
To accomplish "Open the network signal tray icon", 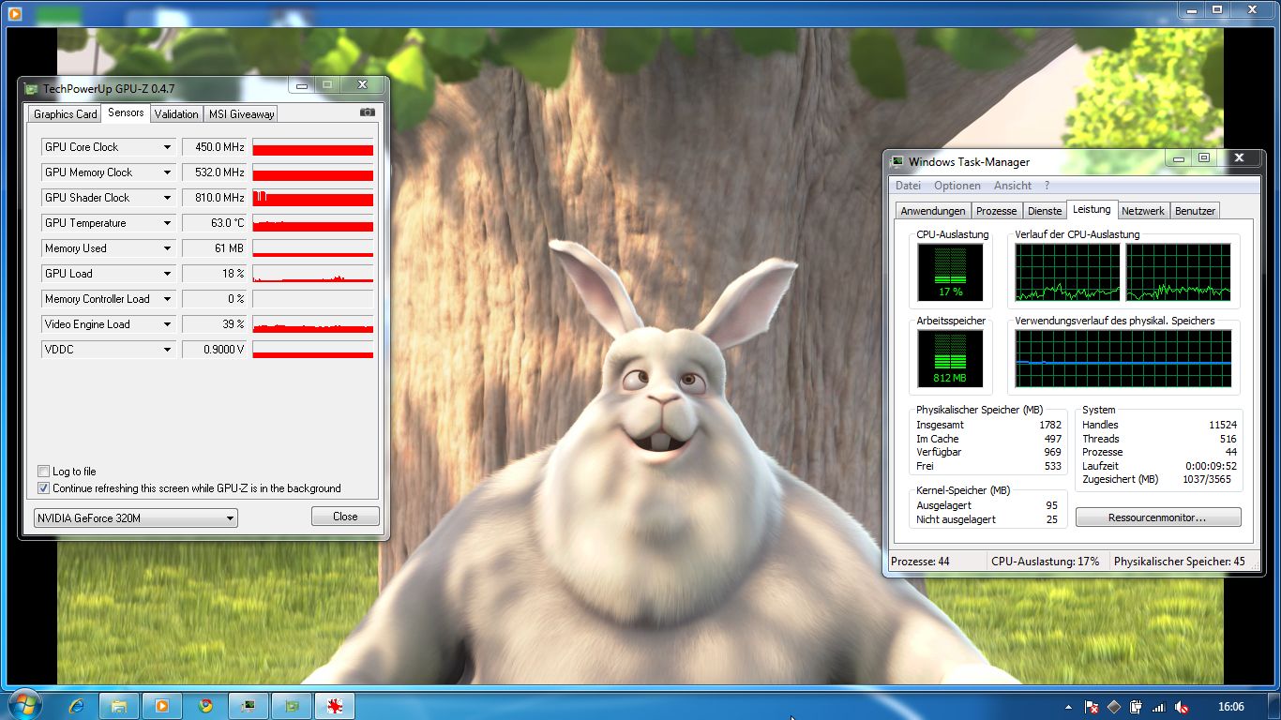I will (x=1159, y=707).
